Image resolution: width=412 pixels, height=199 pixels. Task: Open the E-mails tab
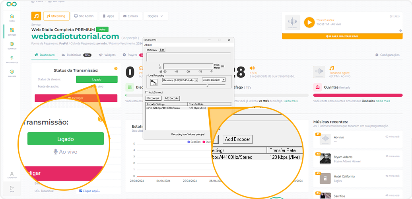pyautogui.click(x=131, y=16)
